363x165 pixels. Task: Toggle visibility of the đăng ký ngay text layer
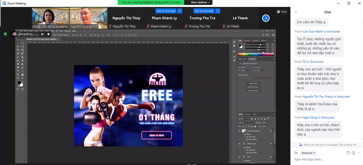(x=239, y=144)
